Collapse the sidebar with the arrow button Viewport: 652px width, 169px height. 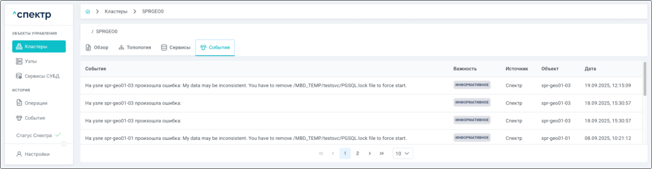(64, 144)
